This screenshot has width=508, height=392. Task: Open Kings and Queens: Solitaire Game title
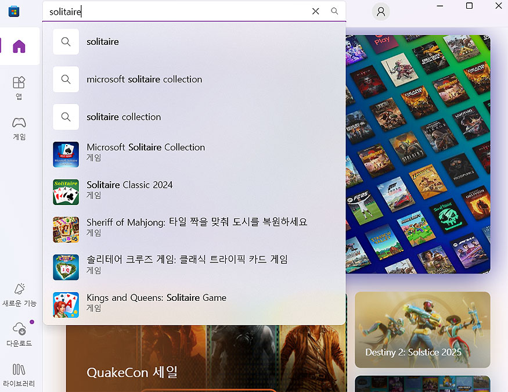(156, 297)
